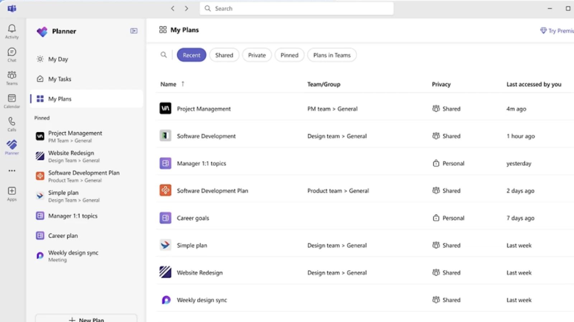Screen dimensions: 574x322
Task: Open the Apps store icon
Action: (x=12, y=194)
